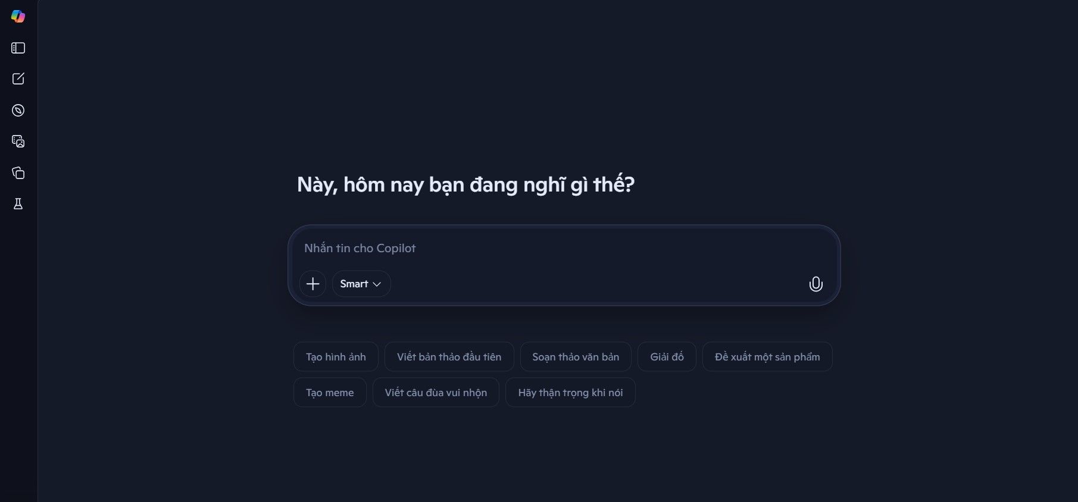The width and height of the screenshot is (1078, 502).
Task: Click Viết bản thảo đầu tiên
Action: coord(449,357)
